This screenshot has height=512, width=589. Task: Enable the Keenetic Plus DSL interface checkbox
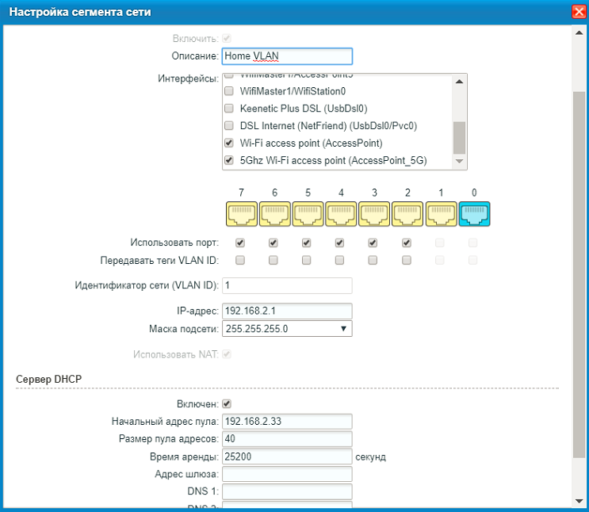click(x=229, y=108)
